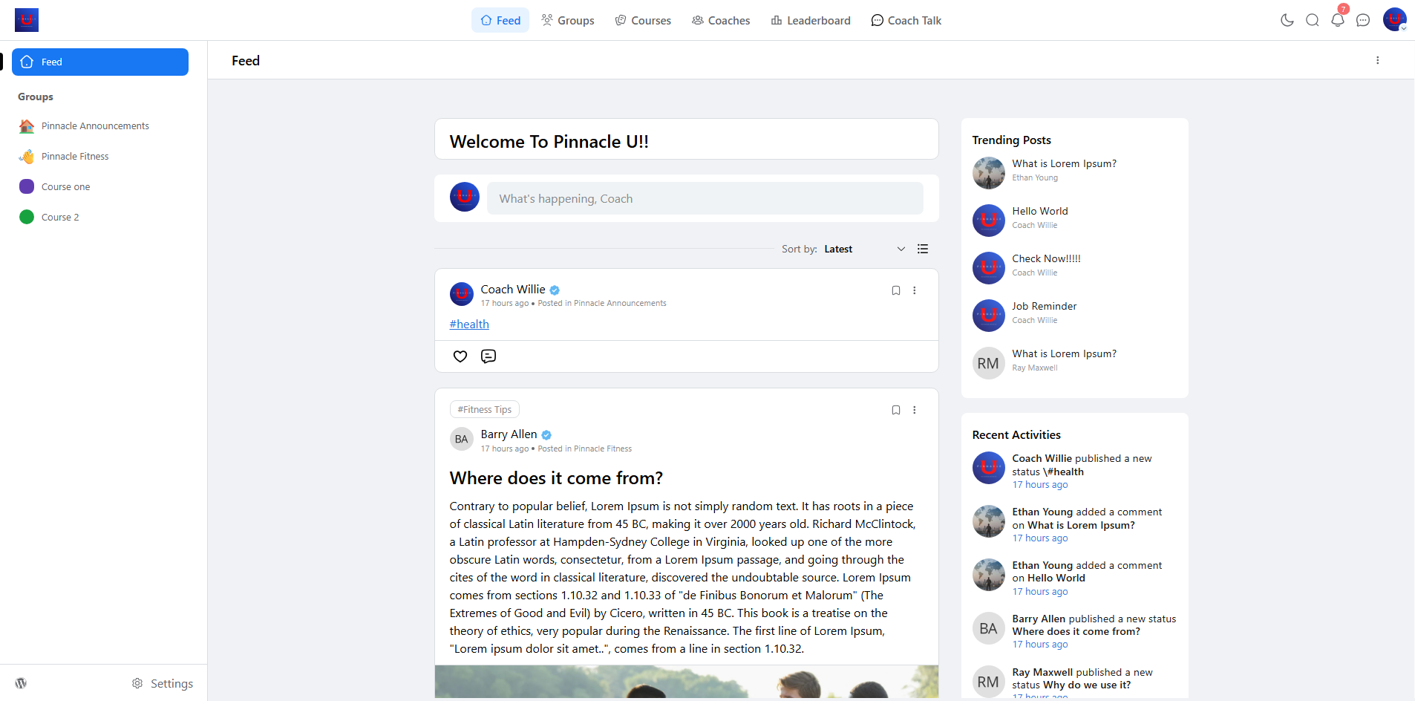The image size is (1415, 701).
Task: Open the Courses tab
Action: [x=643, y=20]
